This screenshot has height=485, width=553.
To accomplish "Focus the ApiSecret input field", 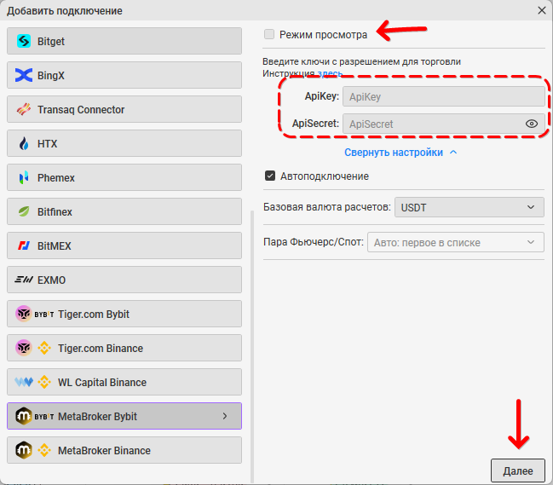I will coord(444,124).
